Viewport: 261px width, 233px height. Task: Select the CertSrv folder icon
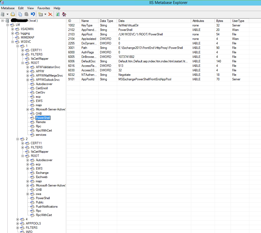(33, 92)
